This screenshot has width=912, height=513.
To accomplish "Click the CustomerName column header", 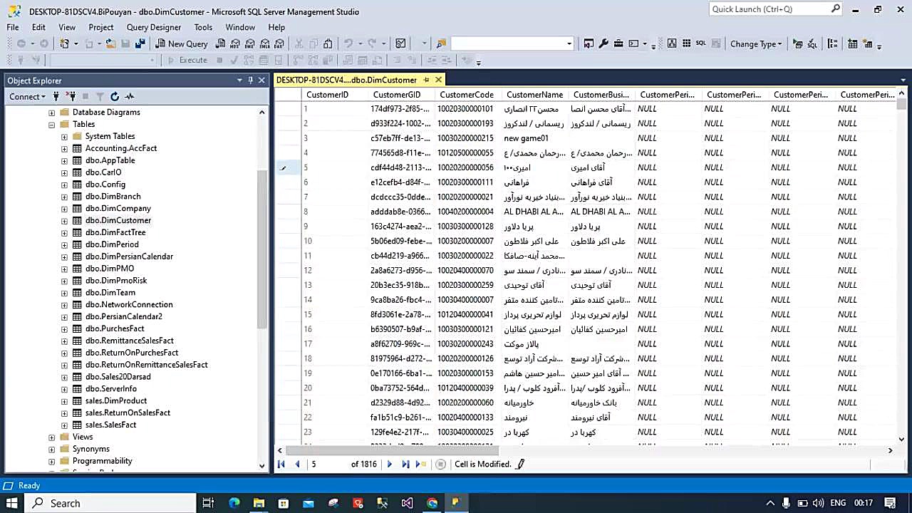I will point(534,95).
